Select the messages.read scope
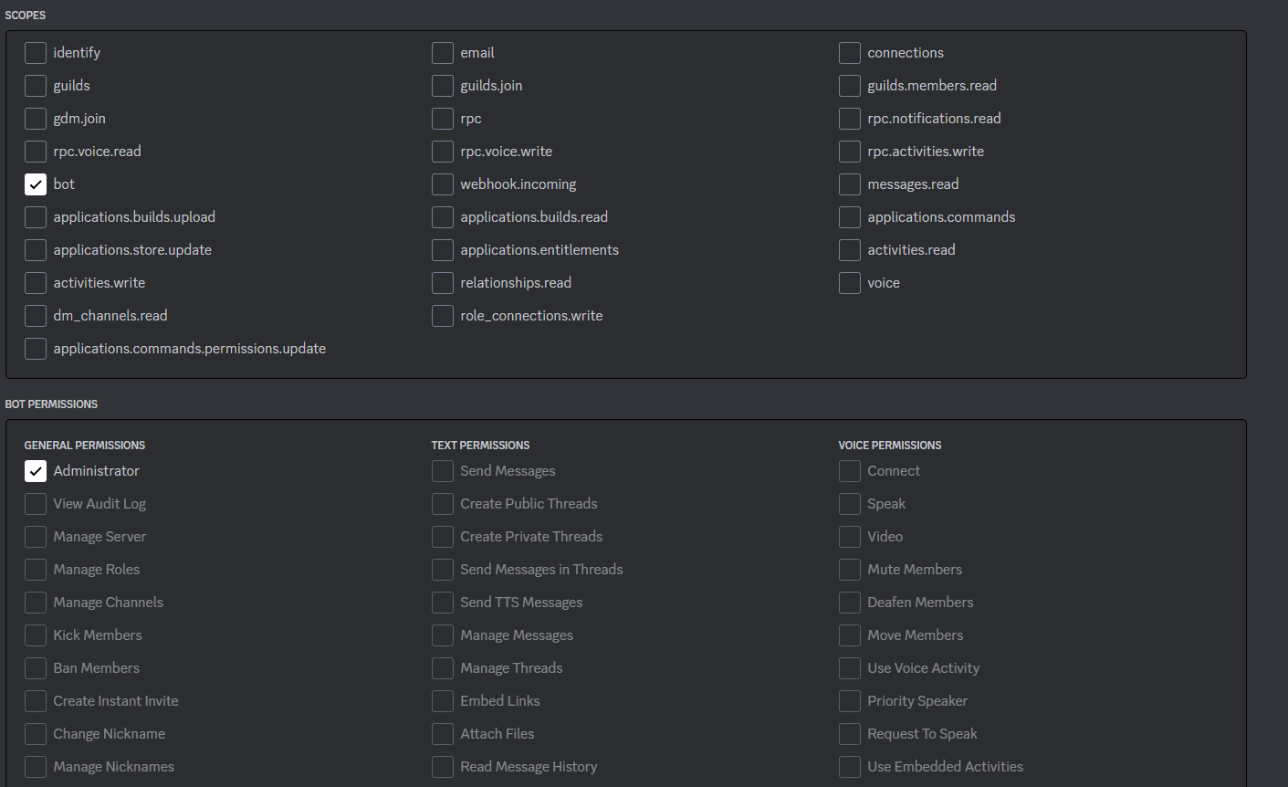This screenshot has width=1288, height=787. pyautogui.click(x=849, y=184)
